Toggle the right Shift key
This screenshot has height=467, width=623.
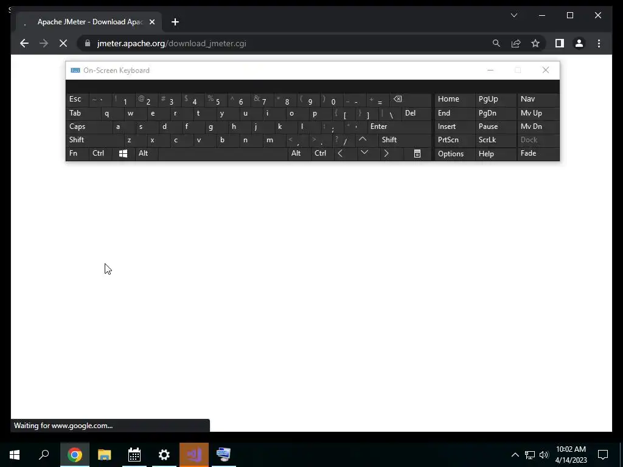click(x=405, y=140)
